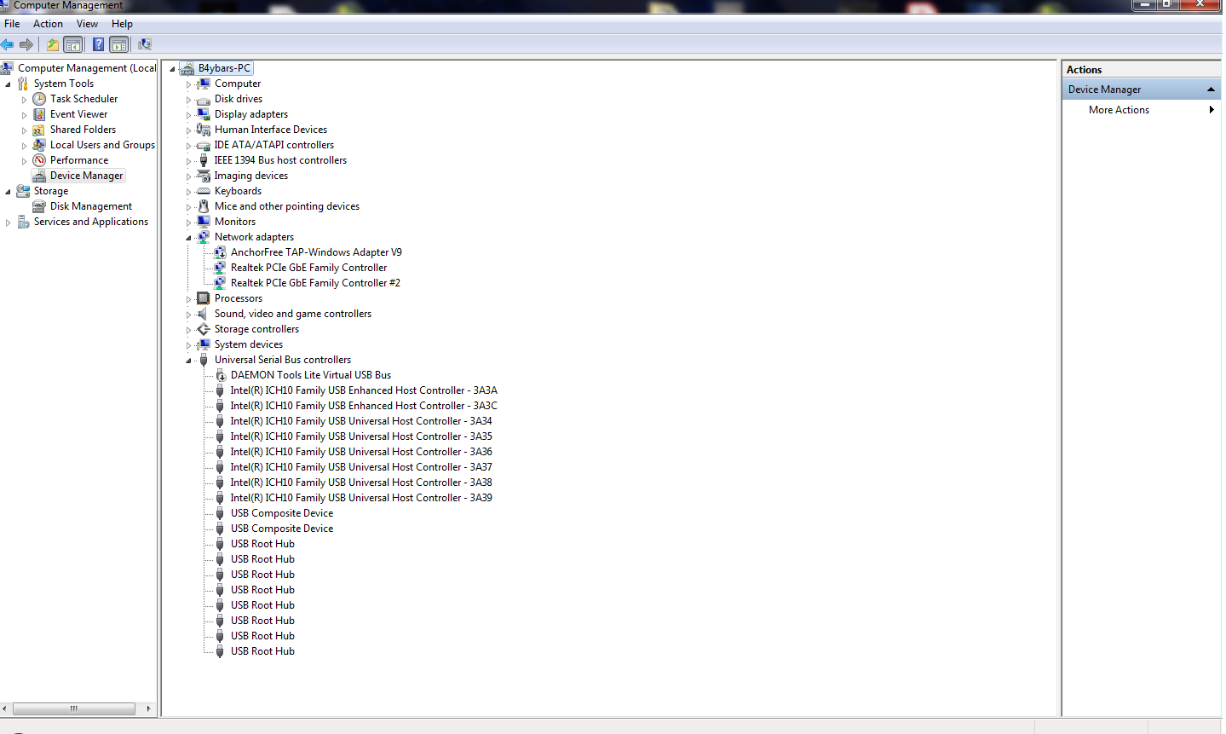This screenshot has height=734, width=1226.
Task: Open Help via the question mark icon
Action: click(x=99, y=44)
